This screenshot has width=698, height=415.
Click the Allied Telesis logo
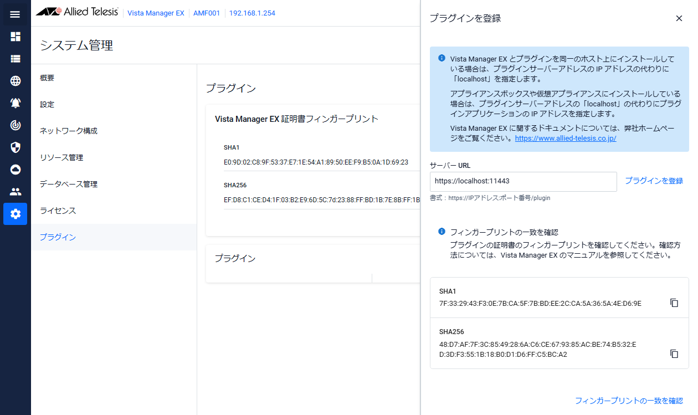point(76,12)
